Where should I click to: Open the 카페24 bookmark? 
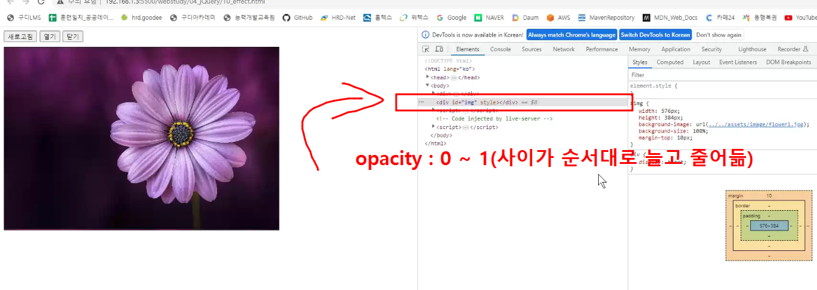[x=721, y=17]
